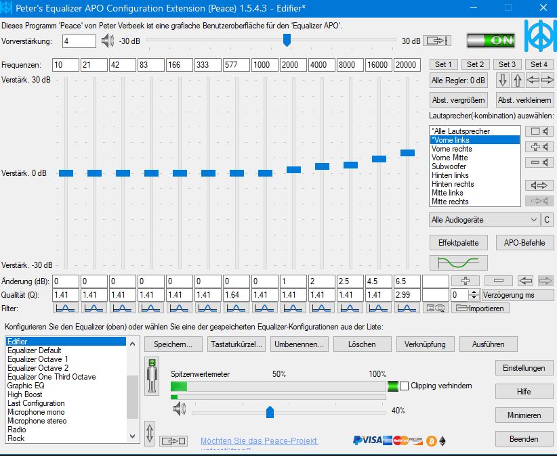Mute preamplification with the speaker icon
This screenshot has height=456, width=557.
[107, 41]
